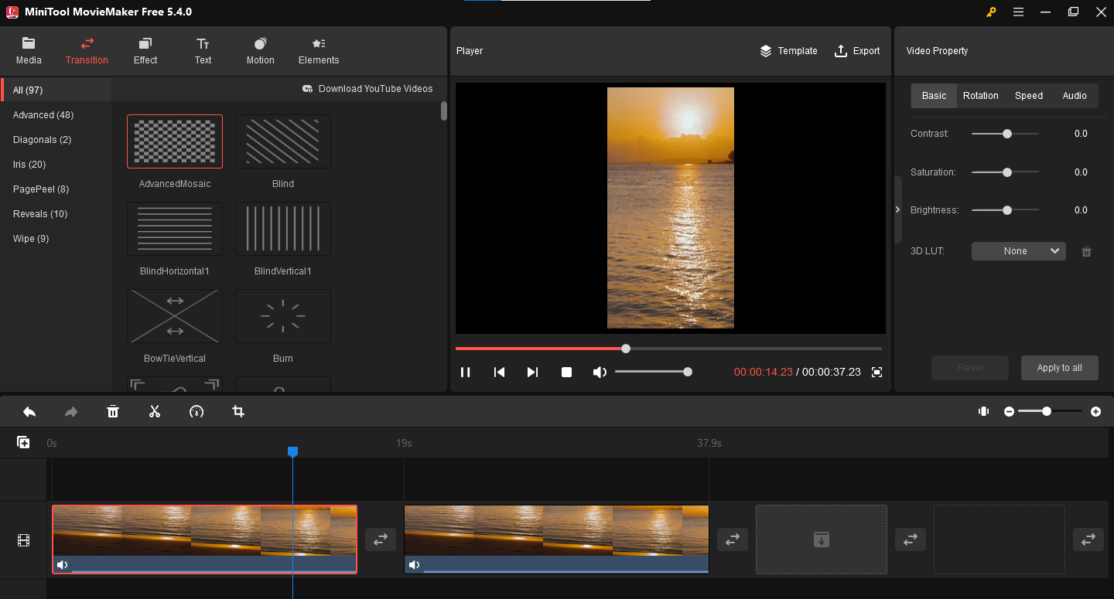Viewport: 1114px width, 599px height.
Task: Open the speed gauge tool
Action: [x=196, y=412]
